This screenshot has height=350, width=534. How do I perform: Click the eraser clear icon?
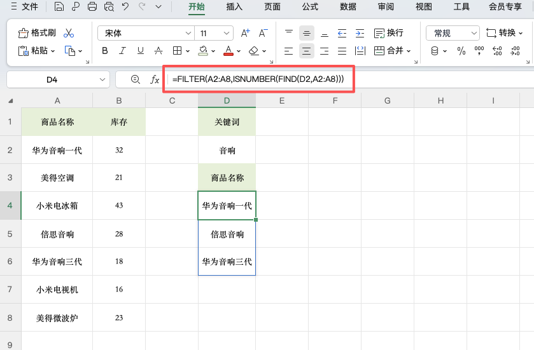254,51
